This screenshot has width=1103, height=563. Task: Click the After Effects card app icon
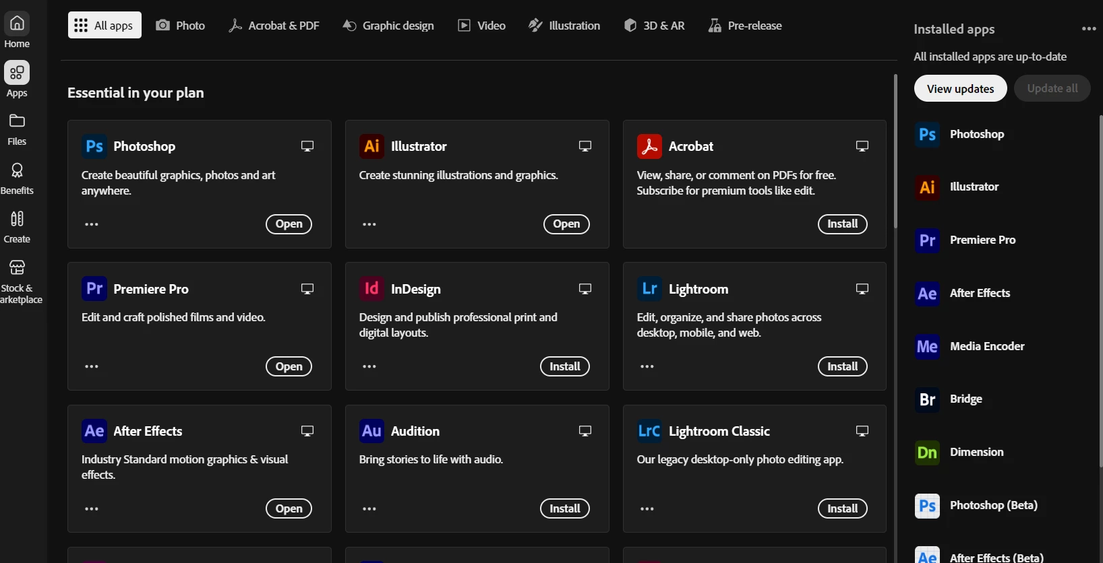pyautogui.click(x=94, y=431)
